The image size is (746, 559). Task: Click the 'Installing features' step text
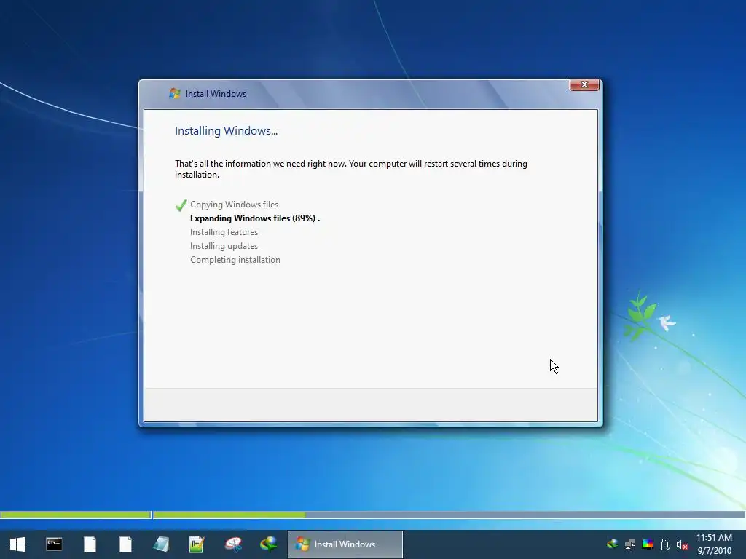224,232
